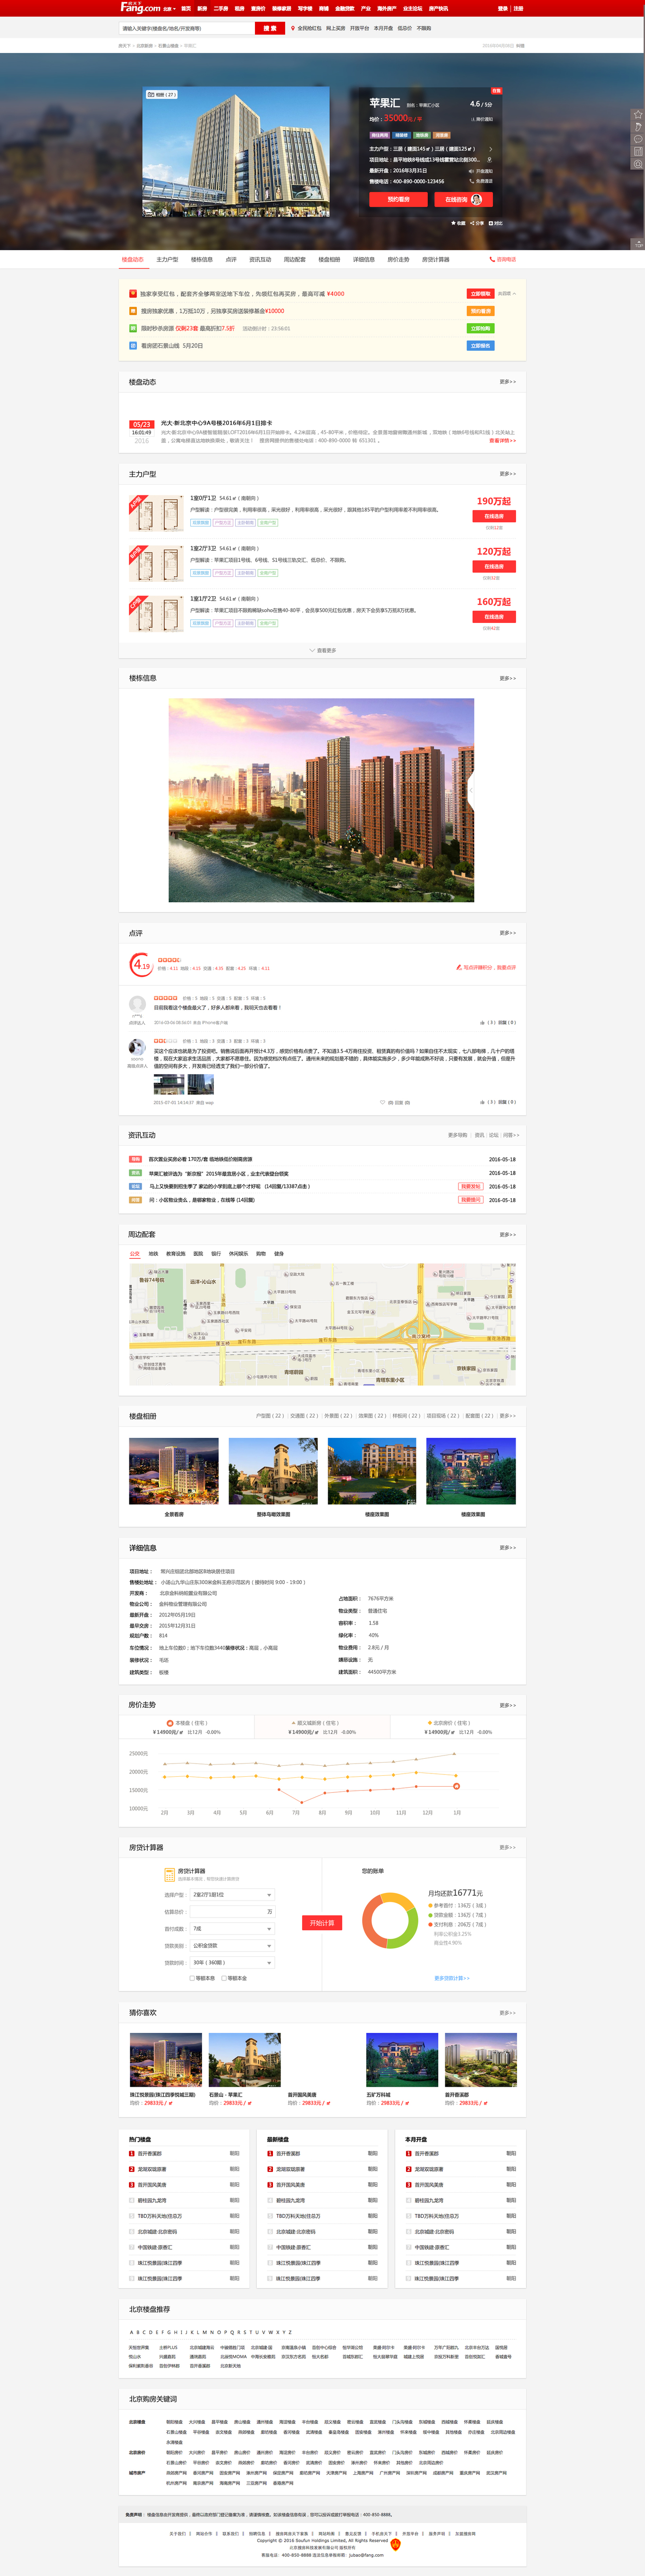This screenshot has width=645, height=2576.
Task: Click the 降价通知 price-drop alert icon
Action: click(x=472, y=119)
